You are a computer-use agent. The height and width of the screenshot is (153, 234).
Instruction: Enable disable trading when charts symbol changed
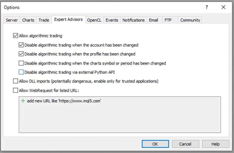21,63
